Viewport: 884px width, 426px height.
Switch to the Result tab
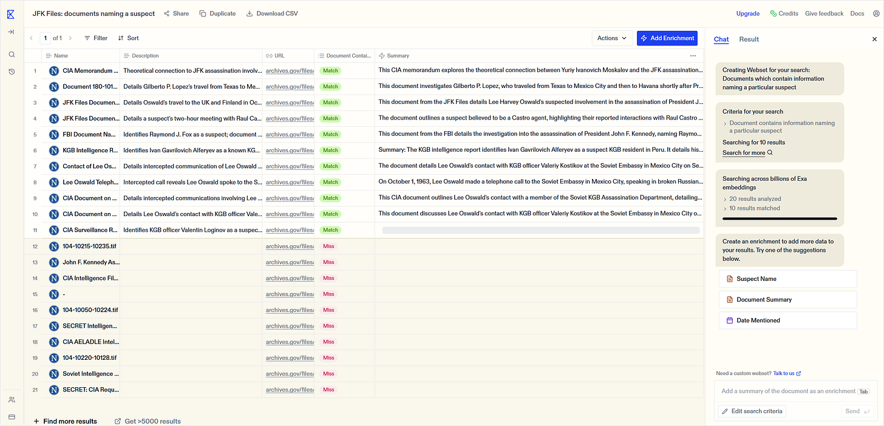click(x=749, y=39)
